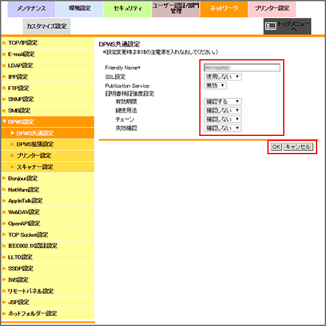Open the 有効期限 dropdown
The height and width of the screenshot is (326, 326).
click(x=223, y=101)
